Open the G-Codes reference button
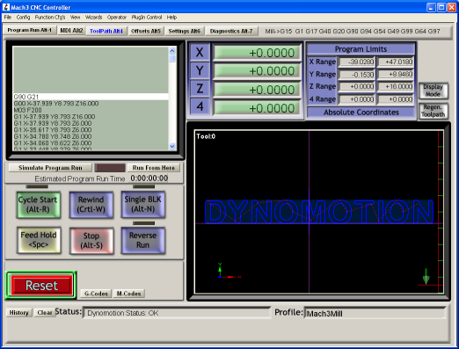The image size is (459, 349). pyautogui.click(x=96, y=294)
